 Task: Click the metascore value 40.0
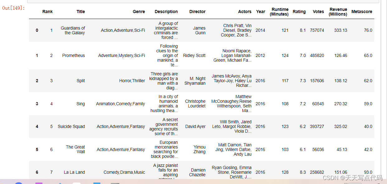coord(368,127)
